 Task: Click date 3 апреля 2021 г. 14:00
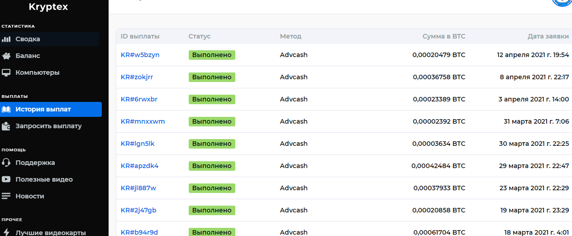click(534, 99)
